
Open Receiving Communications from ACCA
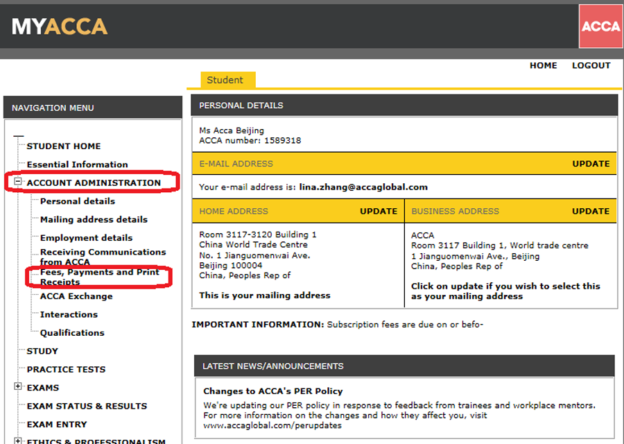click(103, 257)
